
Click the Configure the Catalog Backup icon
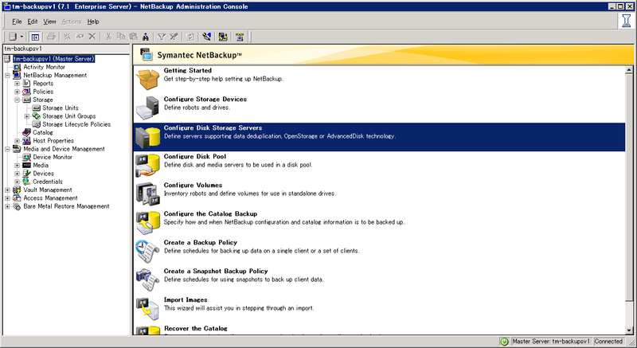point(147,222)
